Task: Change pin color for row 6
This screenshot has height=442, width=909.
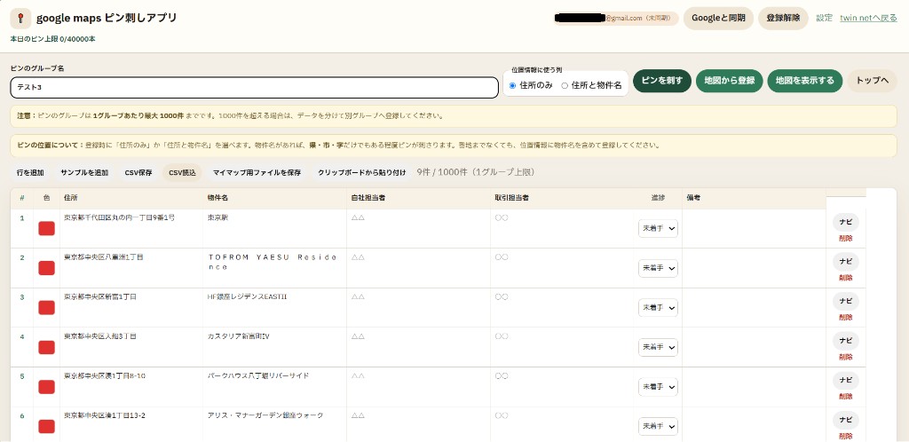Action: pyautogui.click(x=46, y=426)
